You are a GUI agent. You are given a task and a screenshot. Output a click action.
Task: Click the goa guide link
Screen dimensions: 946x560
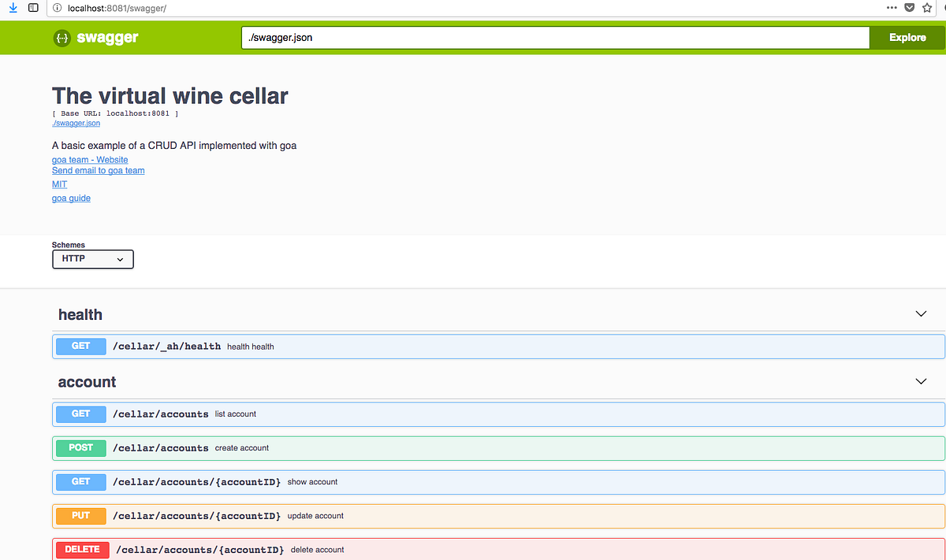[x=71, y=198]
